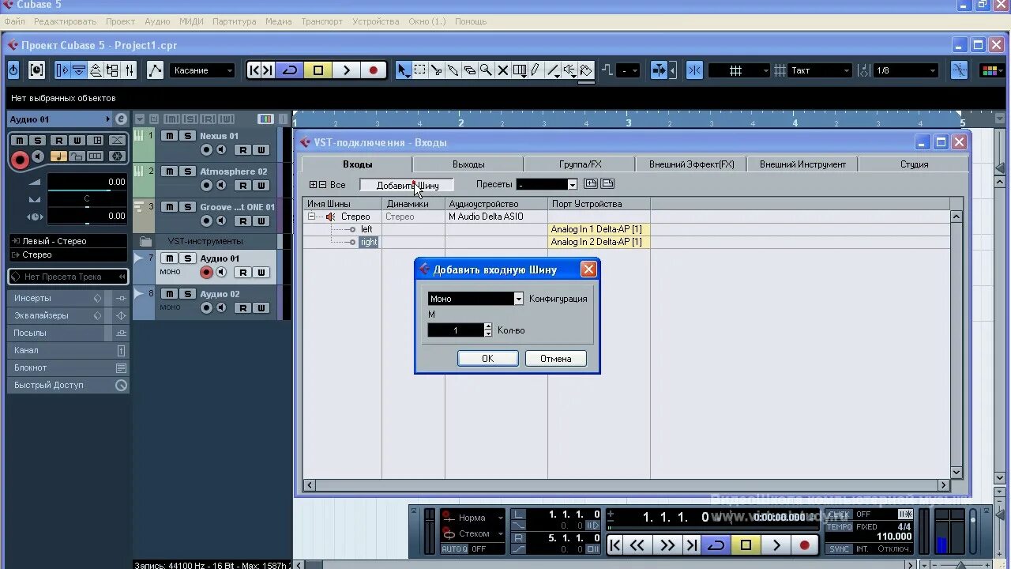Toggle Read automation on Groove track
The width and height of the screenshot is (1011, 569).
(243, 221)
